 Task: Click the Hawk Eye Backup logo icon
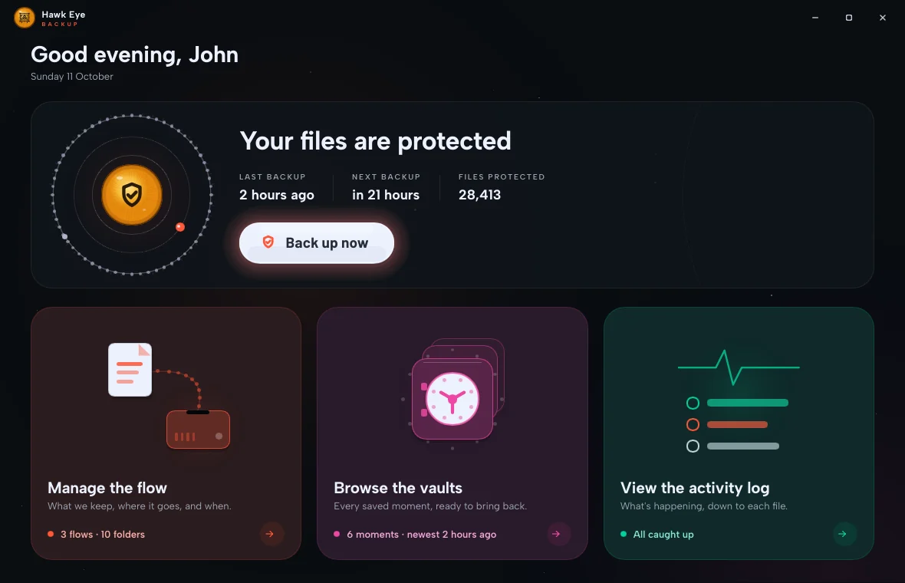[x=25, y=18]
